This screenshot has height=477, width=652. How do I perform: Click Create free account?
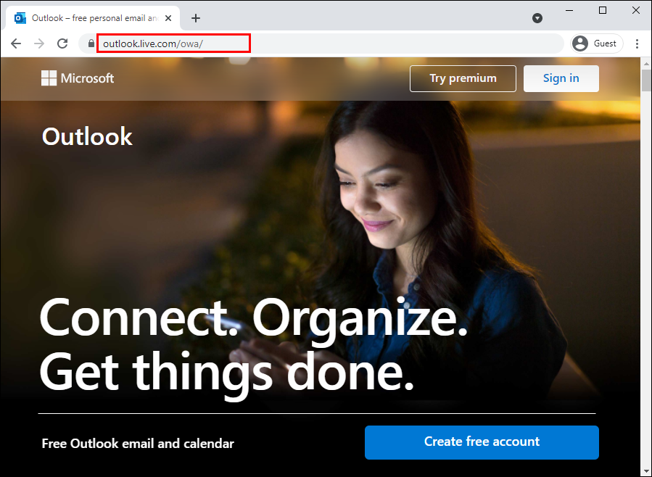481,442
